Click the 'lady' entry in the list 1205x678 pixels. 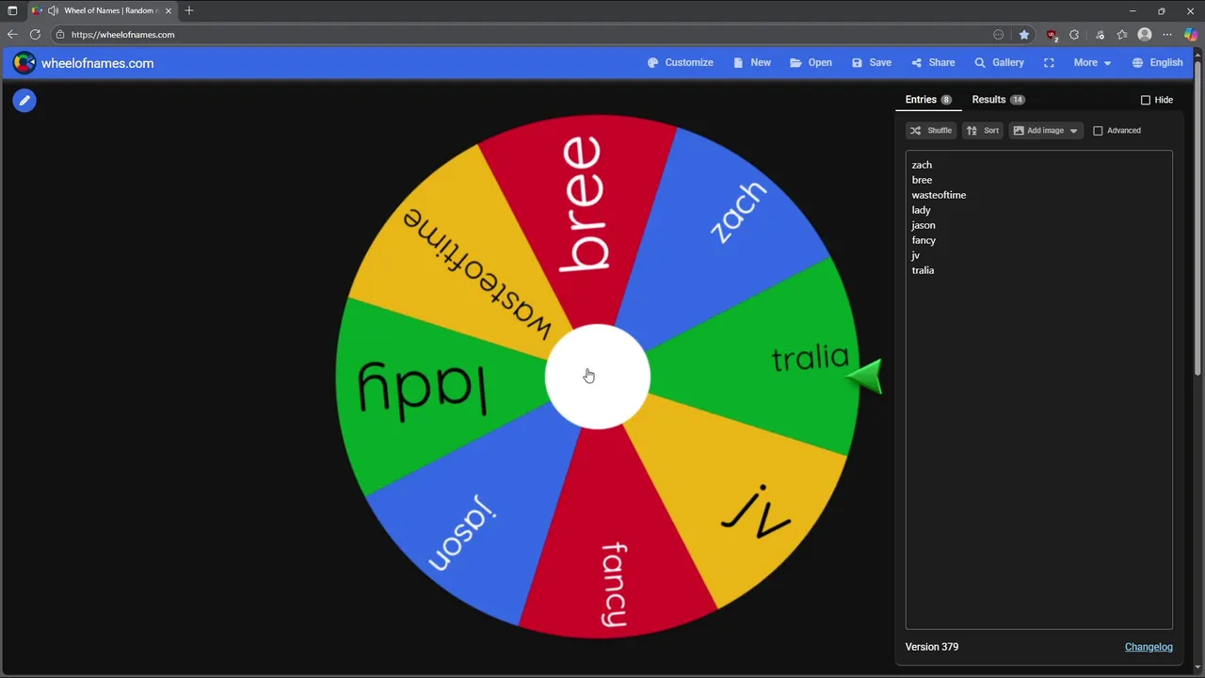pos(921,210)
